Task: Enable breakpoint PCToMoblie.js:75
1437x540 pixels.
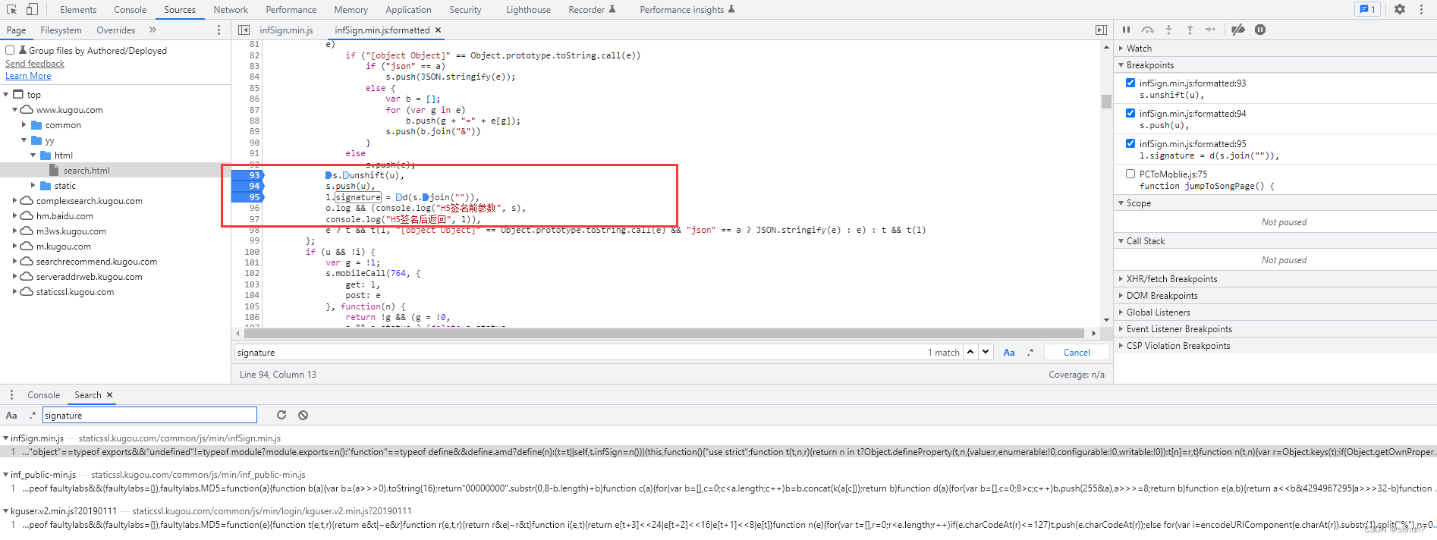Action: pos(1130,174)
